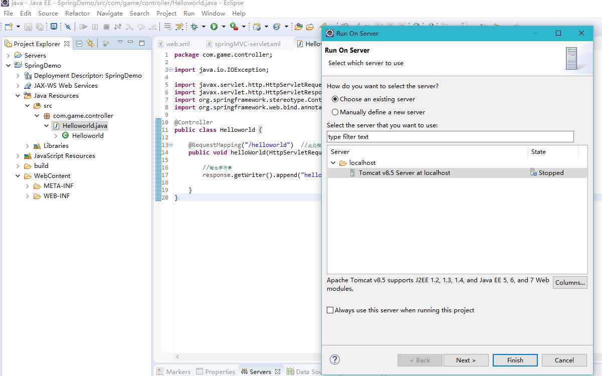The height and width of the screenshot is (376, 602).
Task: Click the Finish button
Action: [x=515, y=360]
